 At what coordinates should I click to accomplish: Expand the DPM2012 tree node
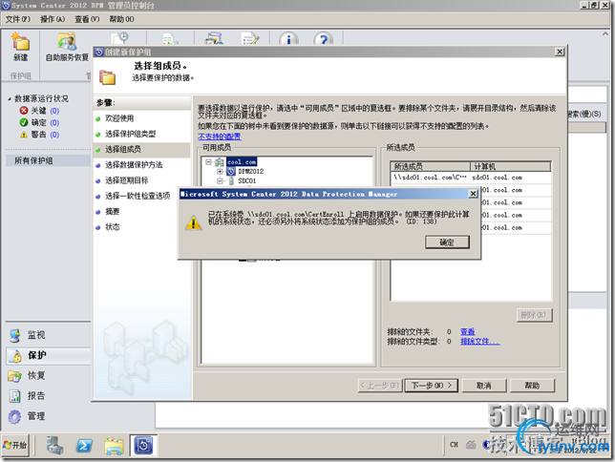[220, 172]
